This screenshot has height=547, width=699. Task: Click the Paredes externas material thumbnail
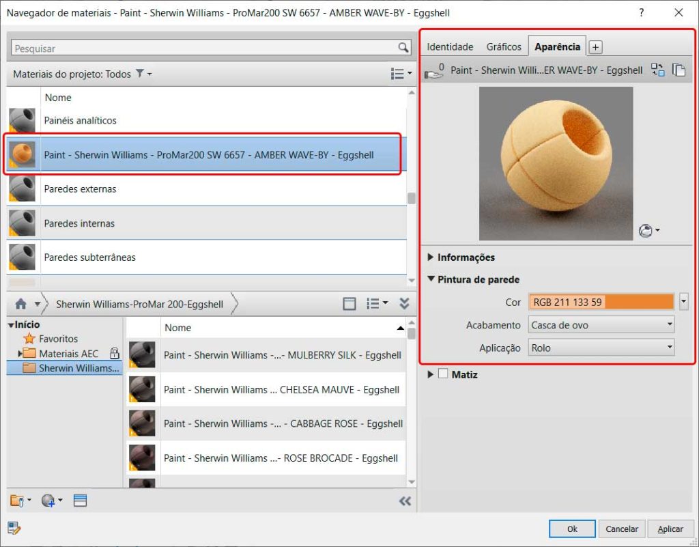click(x=23, y=189)
